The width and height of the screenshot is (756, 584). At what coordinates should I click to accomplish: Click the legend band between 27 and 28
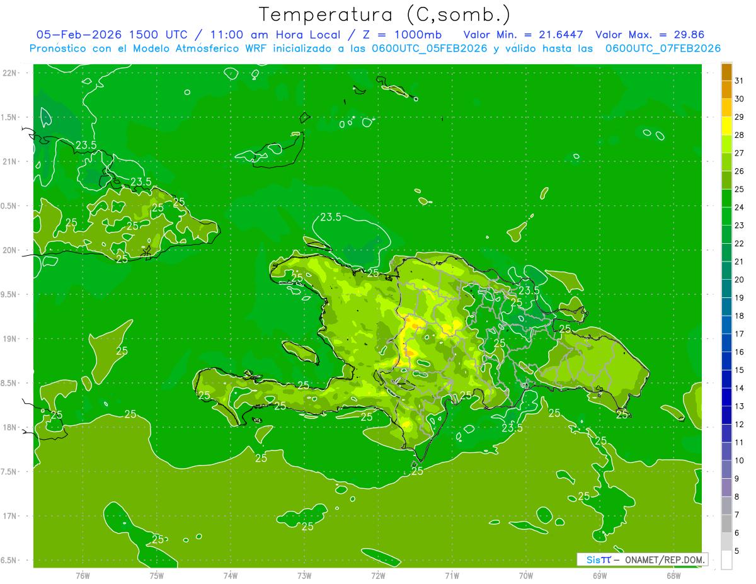coord(726,144)
